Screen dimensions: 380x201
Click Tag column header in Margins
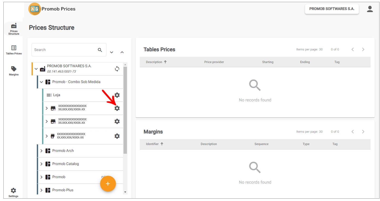click(335, 144)
